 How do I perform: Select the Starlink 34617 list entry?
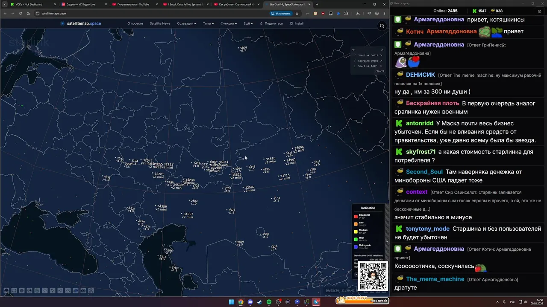point(368,55)
